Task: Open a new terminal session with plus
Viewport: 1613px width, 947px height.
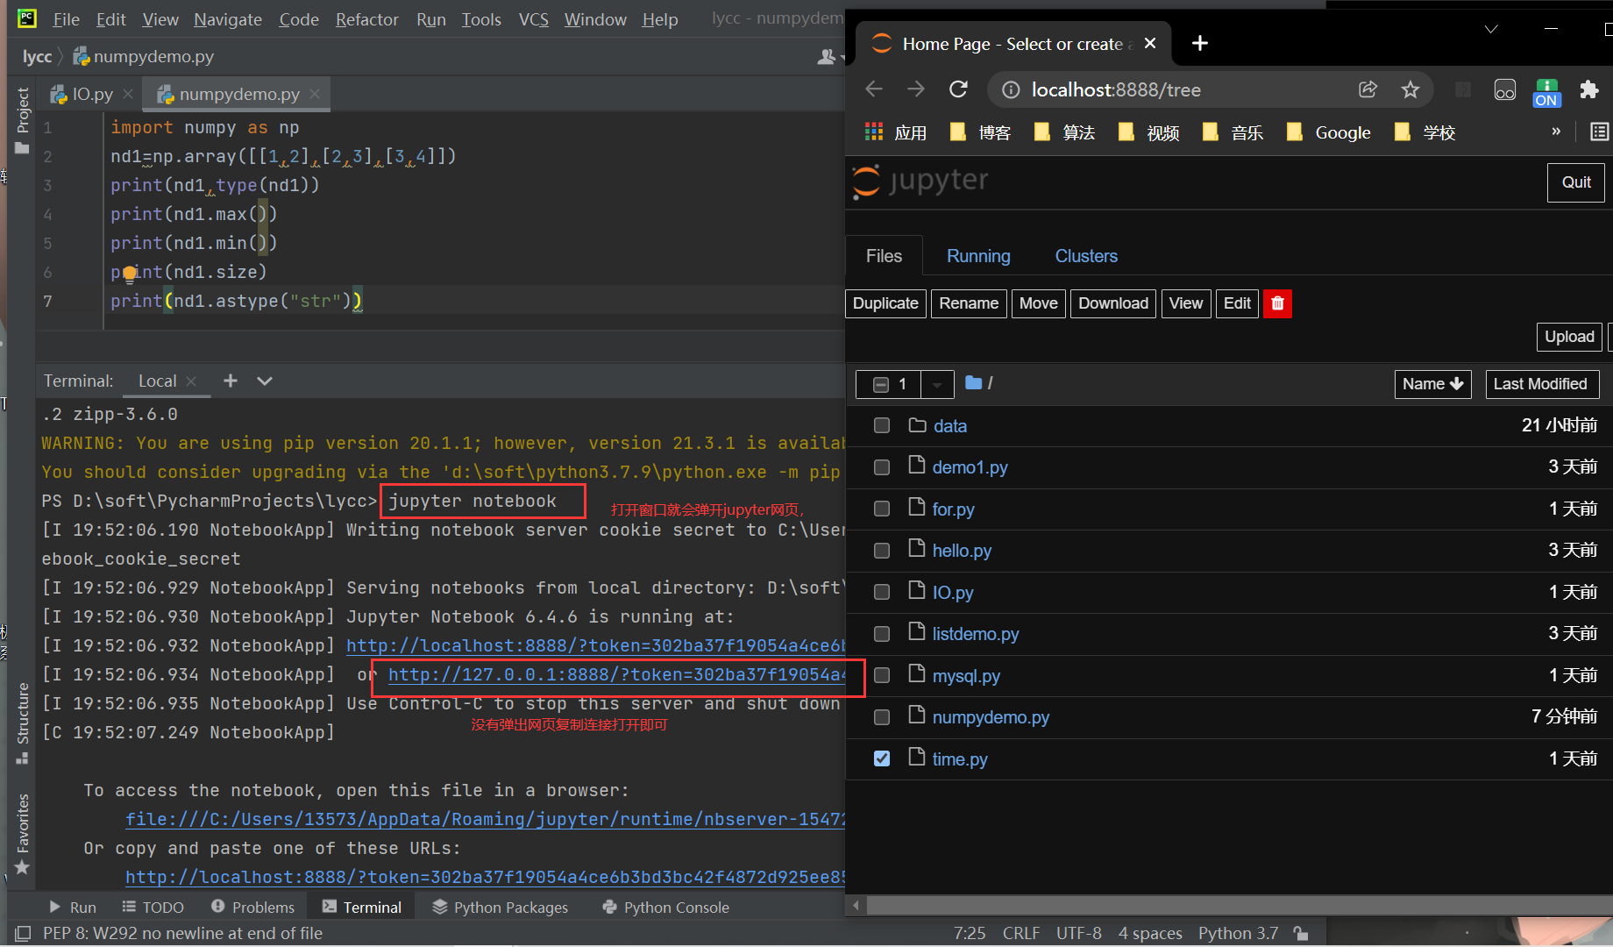Action: tap(231, 381)
